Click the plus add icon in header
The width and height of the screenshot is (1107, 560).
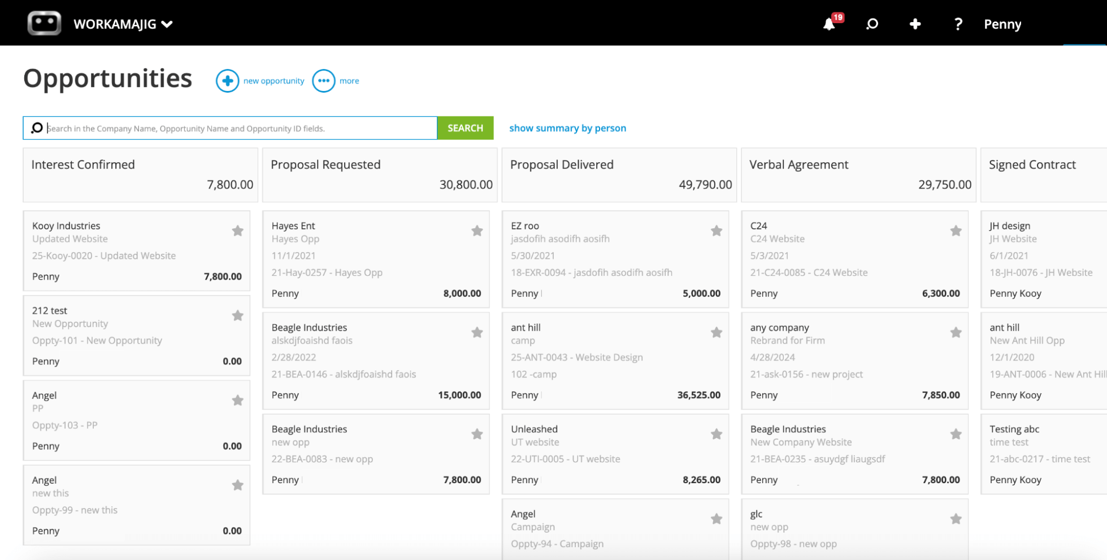915,24
